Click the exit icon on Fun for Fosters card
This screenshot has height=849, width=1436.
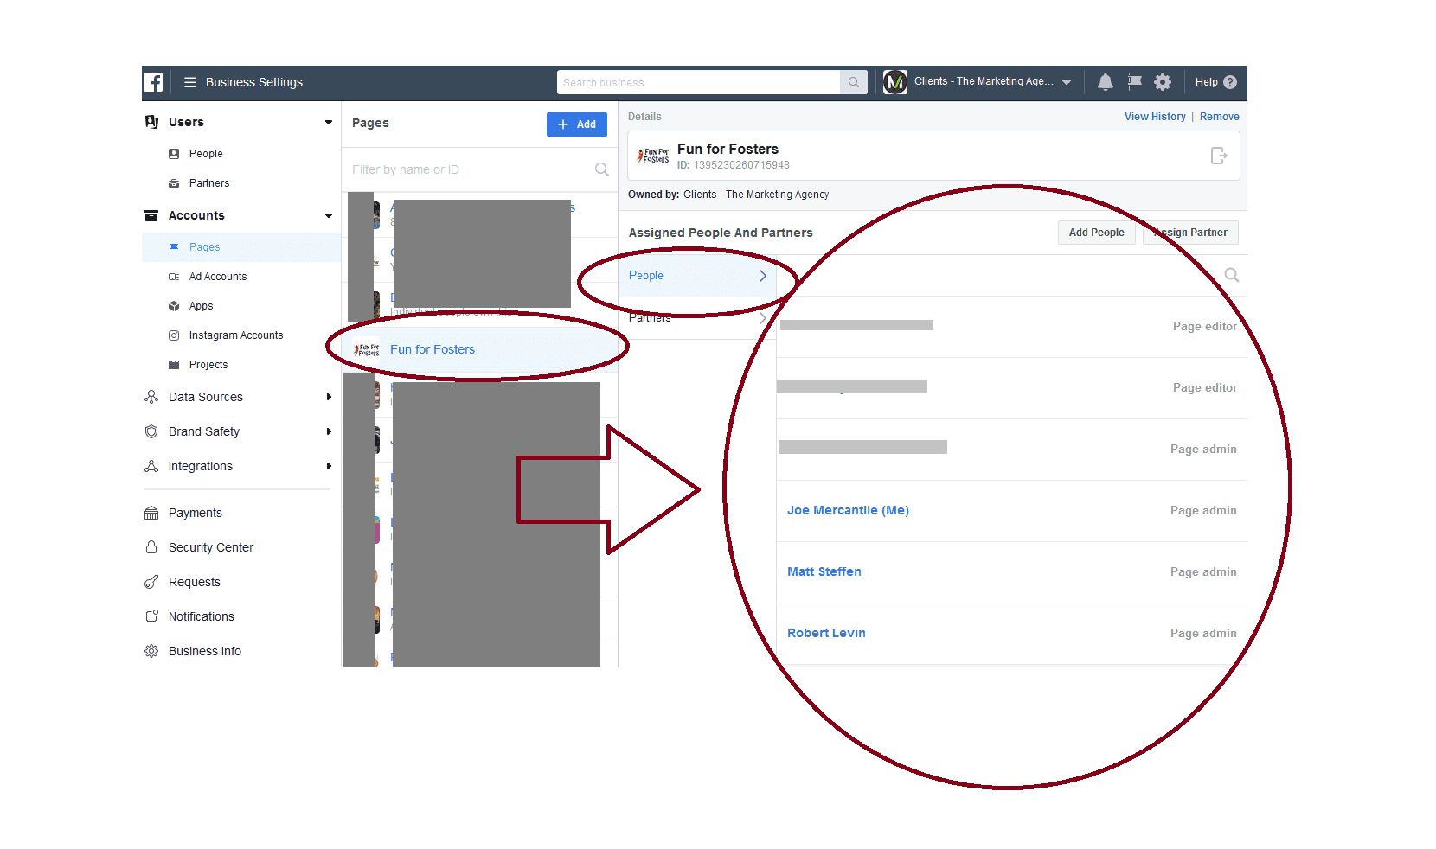tap(1218, 156)
